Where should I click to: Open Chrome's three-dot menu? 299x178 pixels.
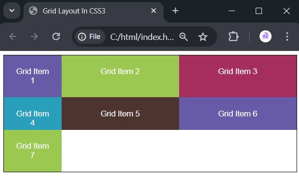click(287, 37)
